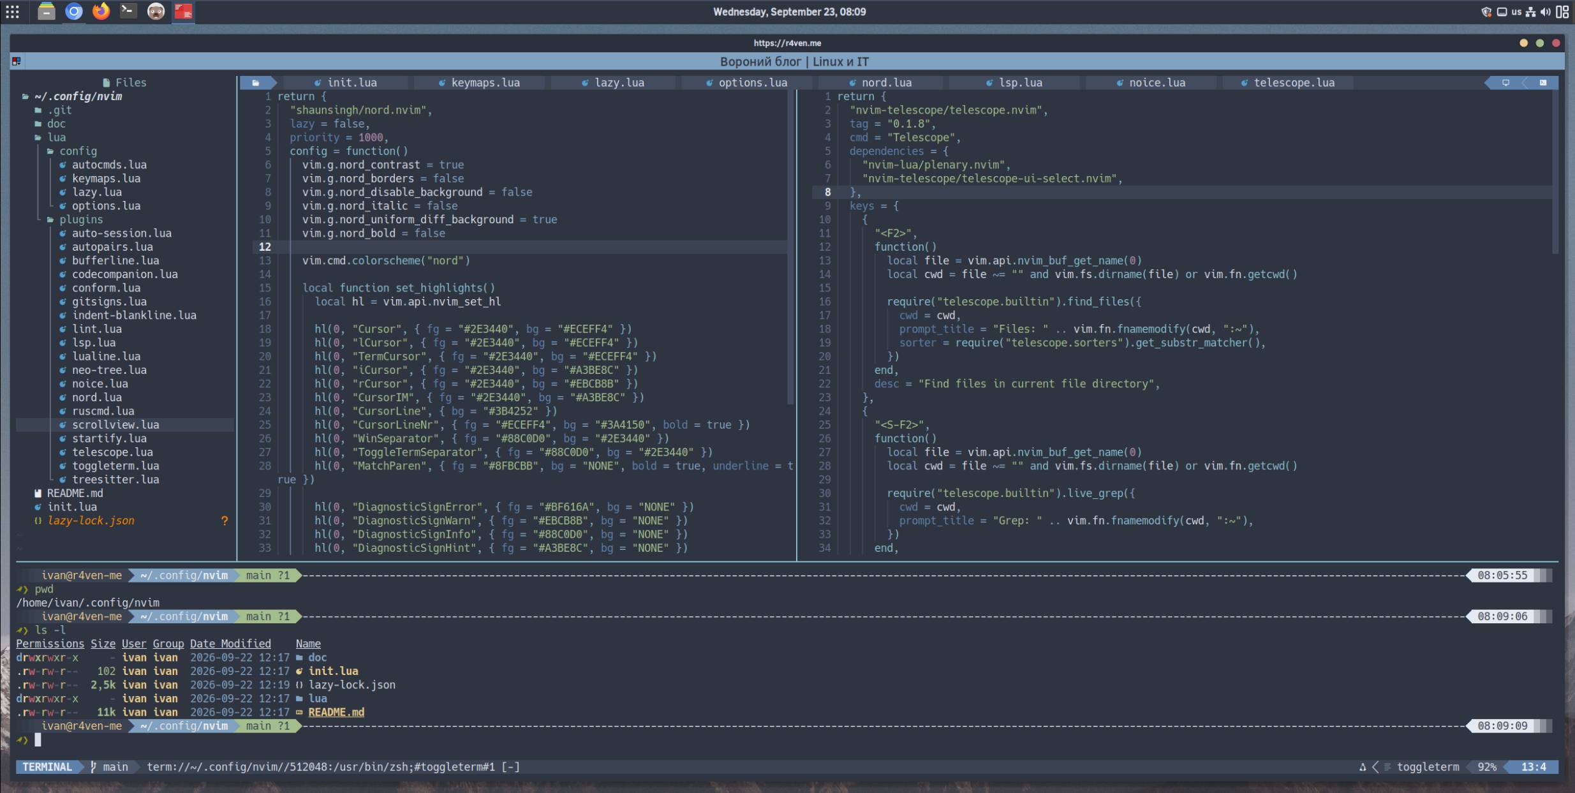Viewport: 1575px width, 793px height.
Task: Switch to the options.lua buffer tab
Action: pos(746,82)
